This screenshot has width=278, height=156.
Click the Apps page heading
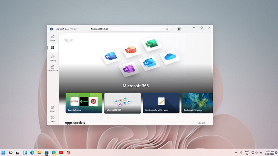point(68,40)
